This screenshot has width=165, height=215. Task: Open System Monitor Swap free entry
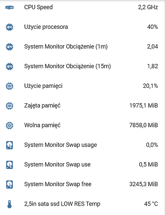82,184
